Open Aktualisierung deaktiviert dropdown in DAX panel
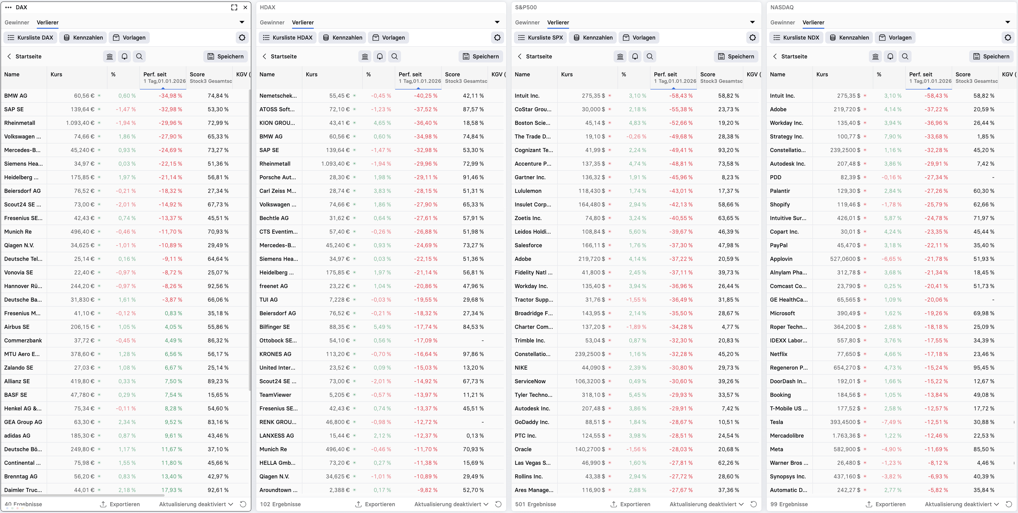Image resolution: width=1018 pixels, height=513 pixels. pyautogui.click(x=196, y=504)
